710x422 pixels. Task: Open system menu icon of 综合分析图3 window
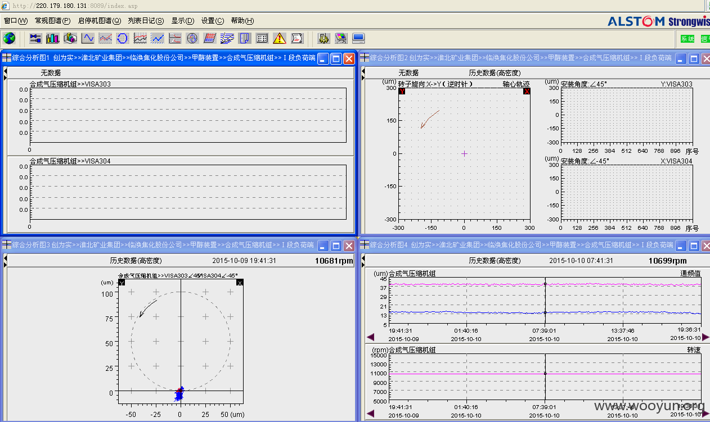coord(6,244)
